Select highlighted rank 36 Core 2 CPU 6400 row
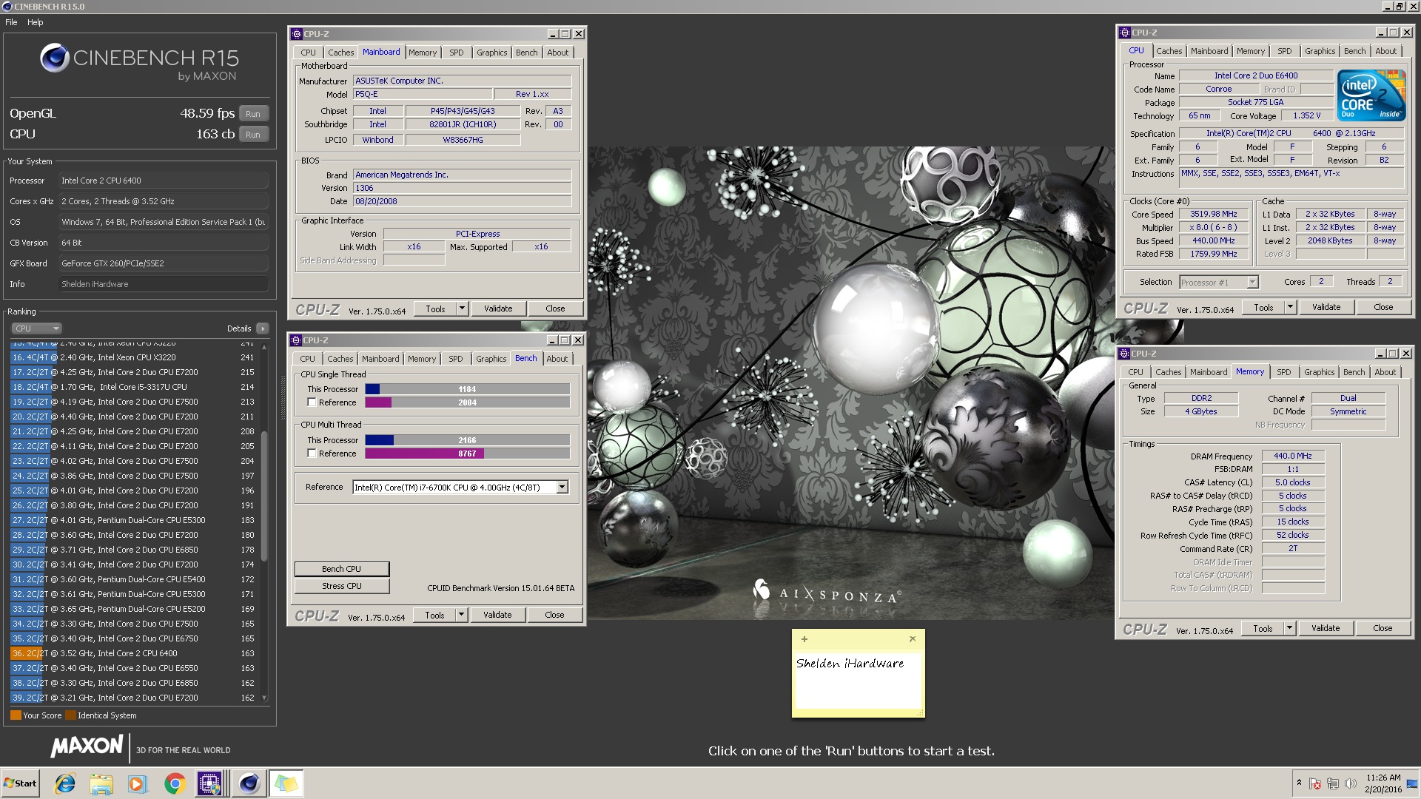 pos(133,653)
